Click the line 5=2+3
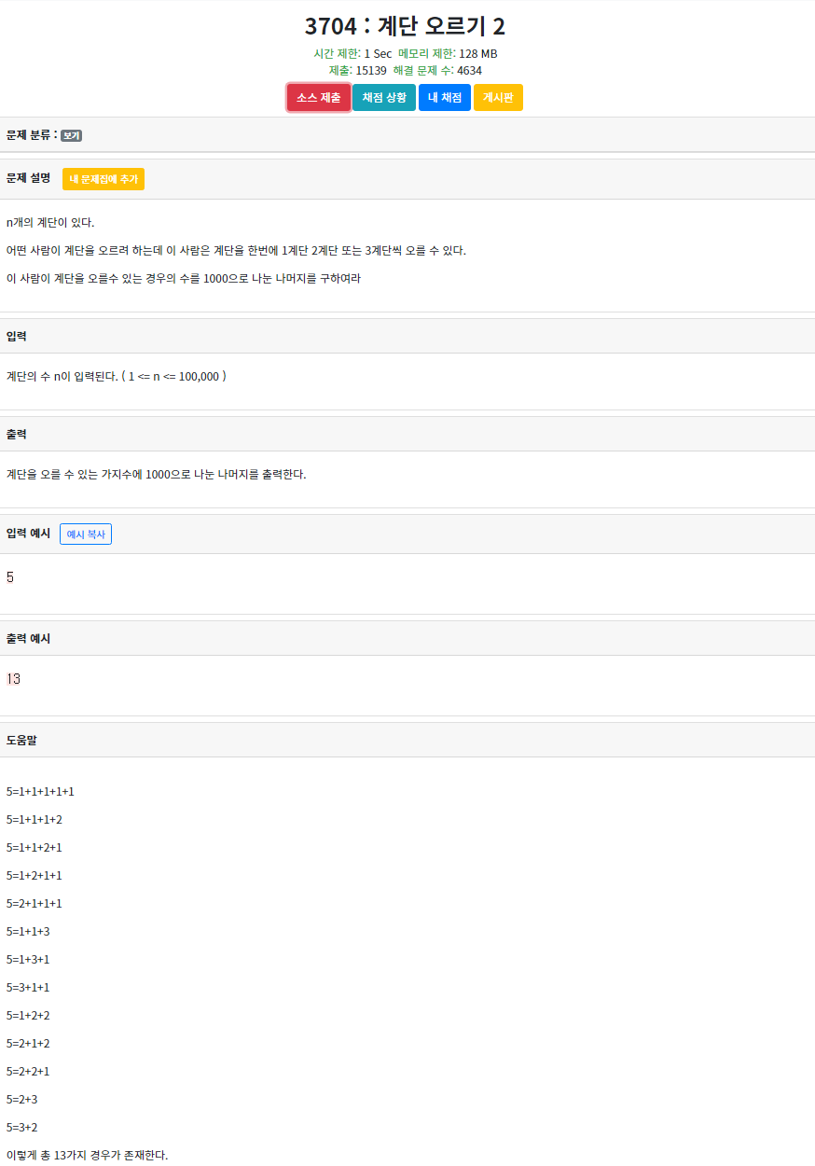This screenshot has width=815, height=1166. pyautogui.click(x=22, y=1099)
